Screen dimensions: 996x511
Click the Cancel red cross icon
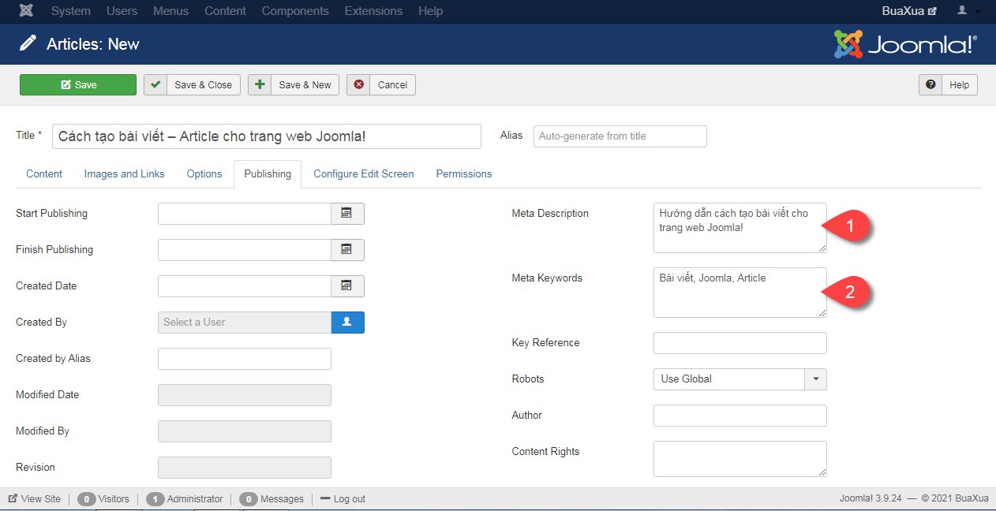(359, 85)
